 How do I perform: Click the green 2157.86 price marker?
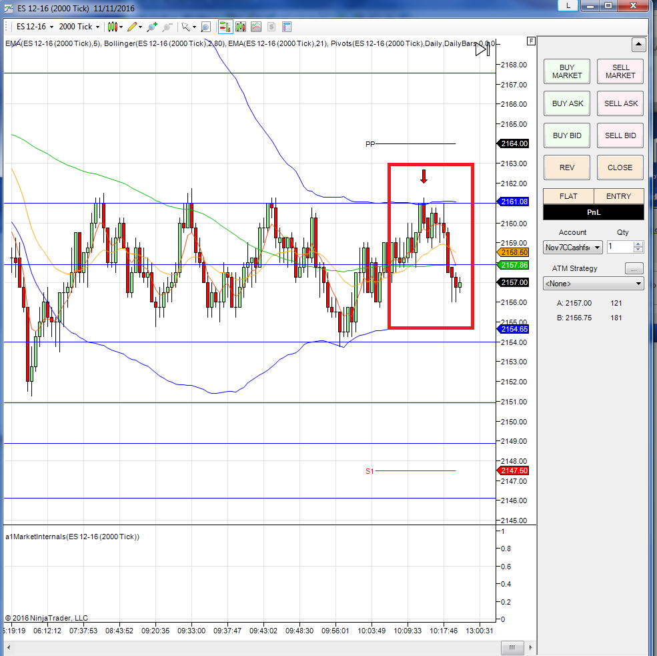click(513, 265)
